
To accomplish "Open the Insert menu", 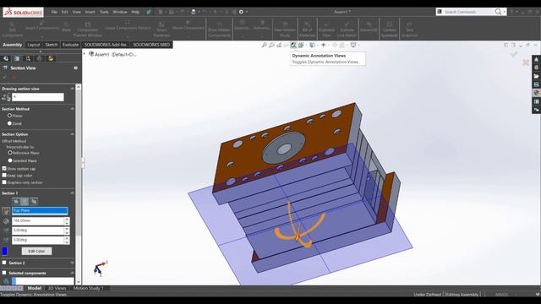I will (90, 12).
